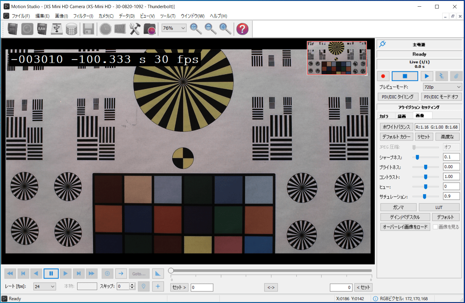This screenshot has height=303, width=465.
Task: Click the オーバーレイ画像をロード button
Action: point(405,227)
